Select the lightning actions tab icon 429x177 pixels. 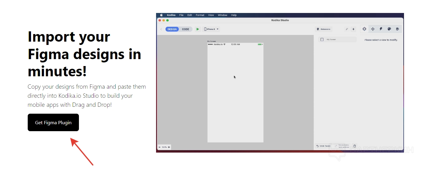(381, 29)
